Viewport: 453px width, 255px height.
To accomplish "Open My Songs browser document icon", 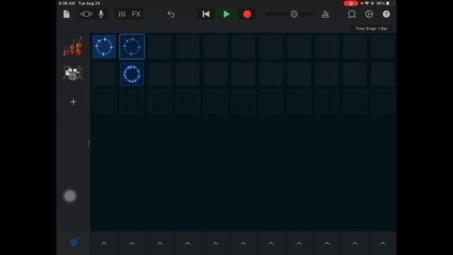I will (x=67, y=14).
